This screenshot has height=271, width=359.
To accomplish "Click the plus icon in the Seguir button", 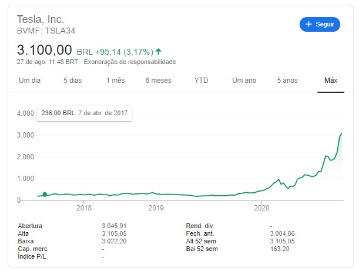I will tap(308, 24).
